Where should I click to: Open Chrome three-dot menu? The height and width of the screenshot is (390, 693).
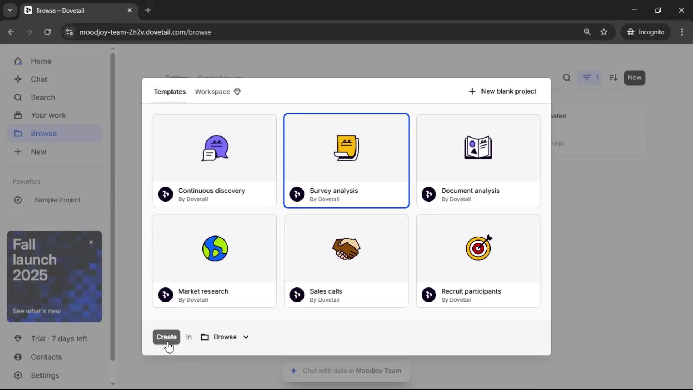click(682, 32)
